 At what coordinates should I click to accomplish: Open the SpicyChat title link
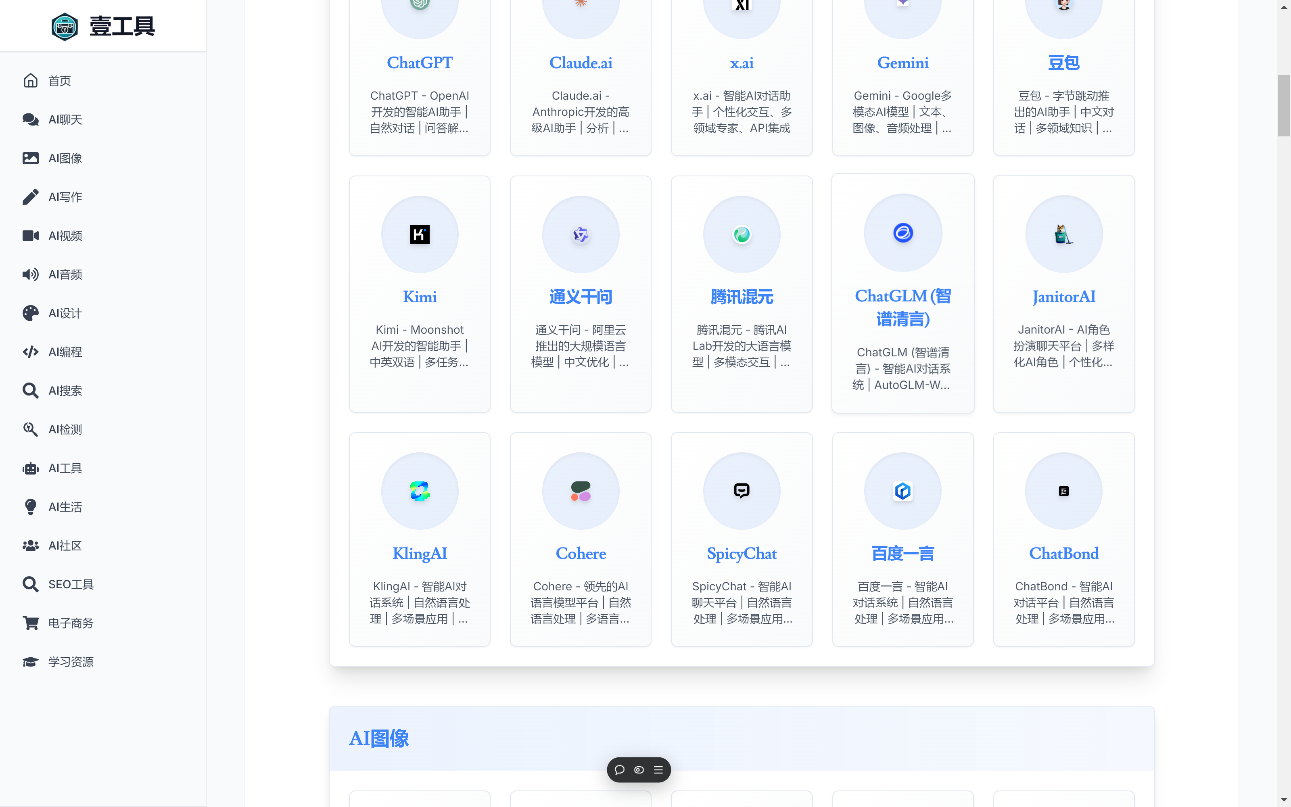742,554
